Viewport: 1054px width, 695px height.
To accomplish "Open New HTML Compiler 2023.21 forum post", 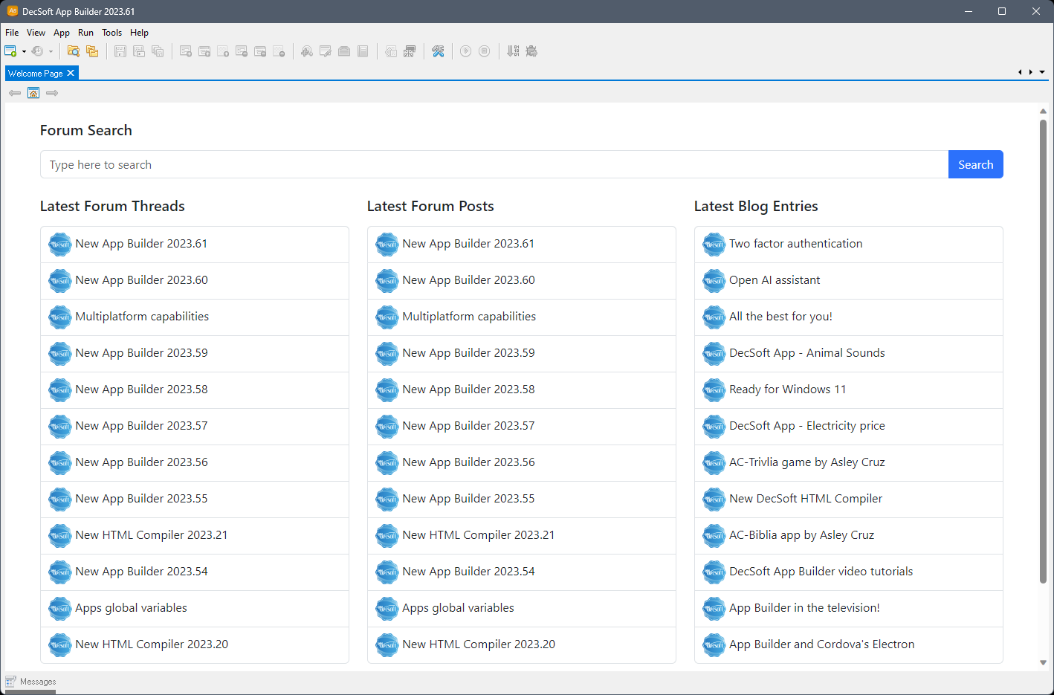I will pos(478,535).
